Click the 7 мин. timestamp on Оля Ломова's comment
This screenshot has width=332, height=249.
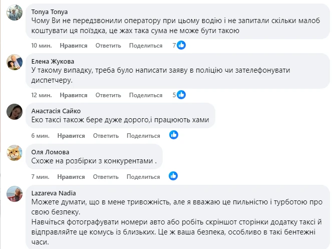[39, 177]
